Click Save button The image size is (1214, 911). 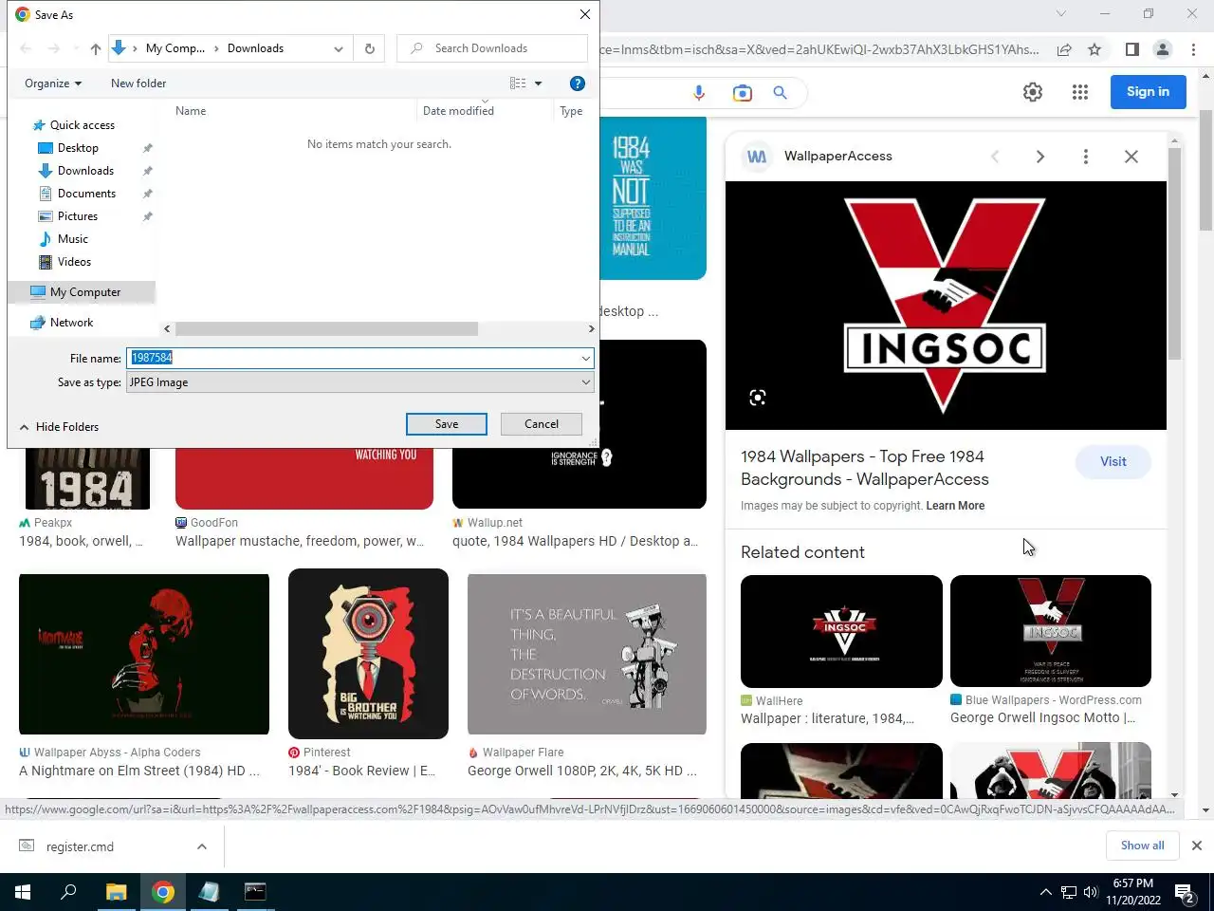coord(447,424)
